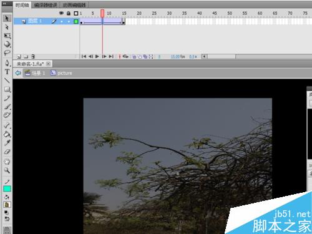312x234 pixels.
Task: Select the Lasso tool
Action: coord(7,52)
